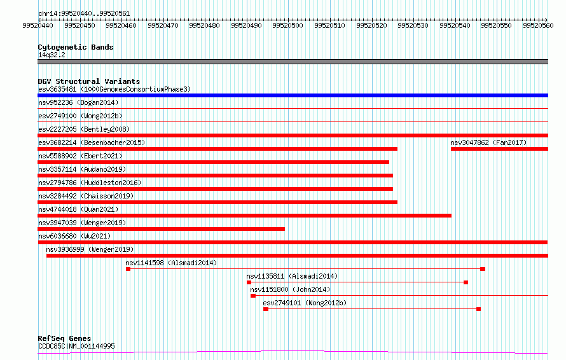
Task: Select the nsv3947039 (Wenger2019) label
Action: (82, 223)
